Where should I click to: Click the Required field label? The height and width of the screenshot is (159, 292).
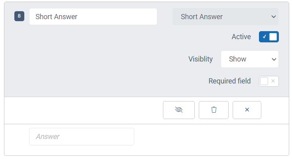coord(229,81)
